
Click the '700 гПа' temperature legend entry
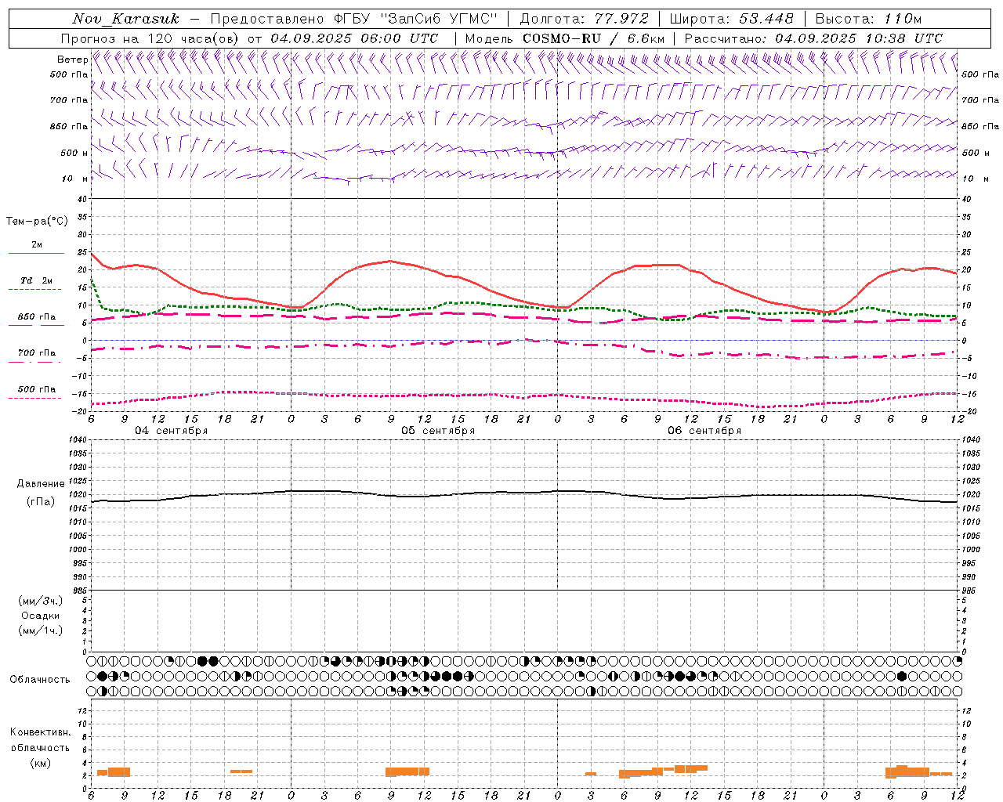37,353
